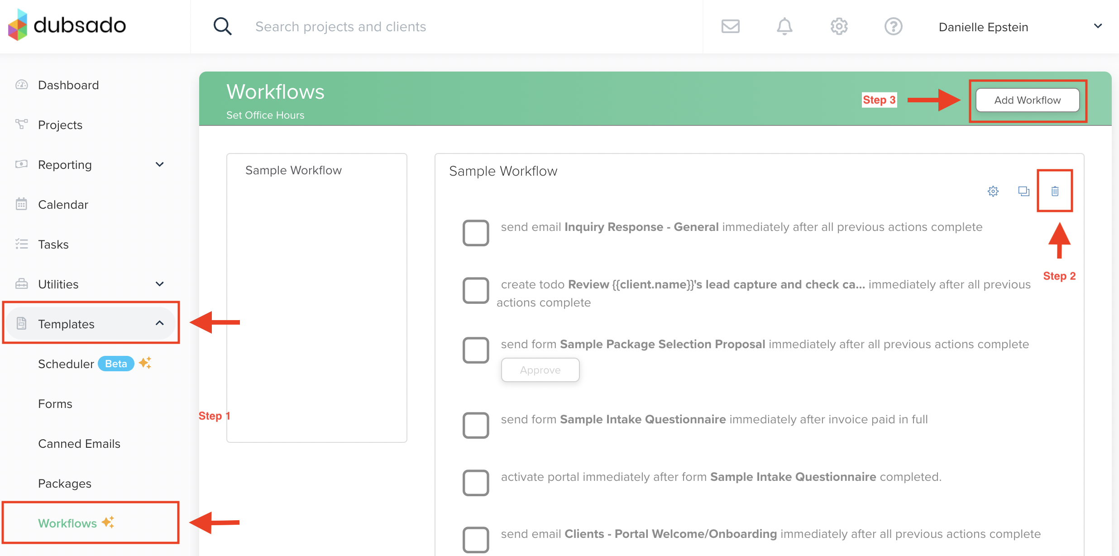Open notifications bell icon
1119x556 pixels.
pos(784,26)
